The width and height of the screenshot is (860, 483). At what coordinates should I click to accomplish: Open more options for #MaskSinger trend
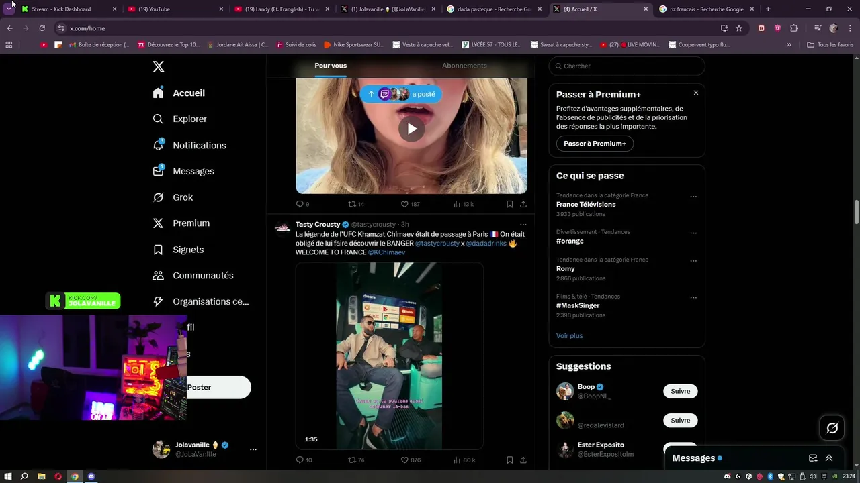click(693, 297)
